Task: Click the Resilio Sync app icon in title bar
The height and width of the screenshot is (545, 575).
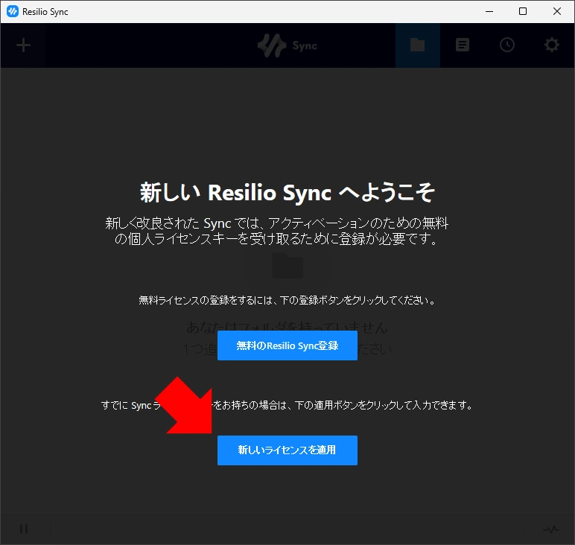Action: (13, 11)
